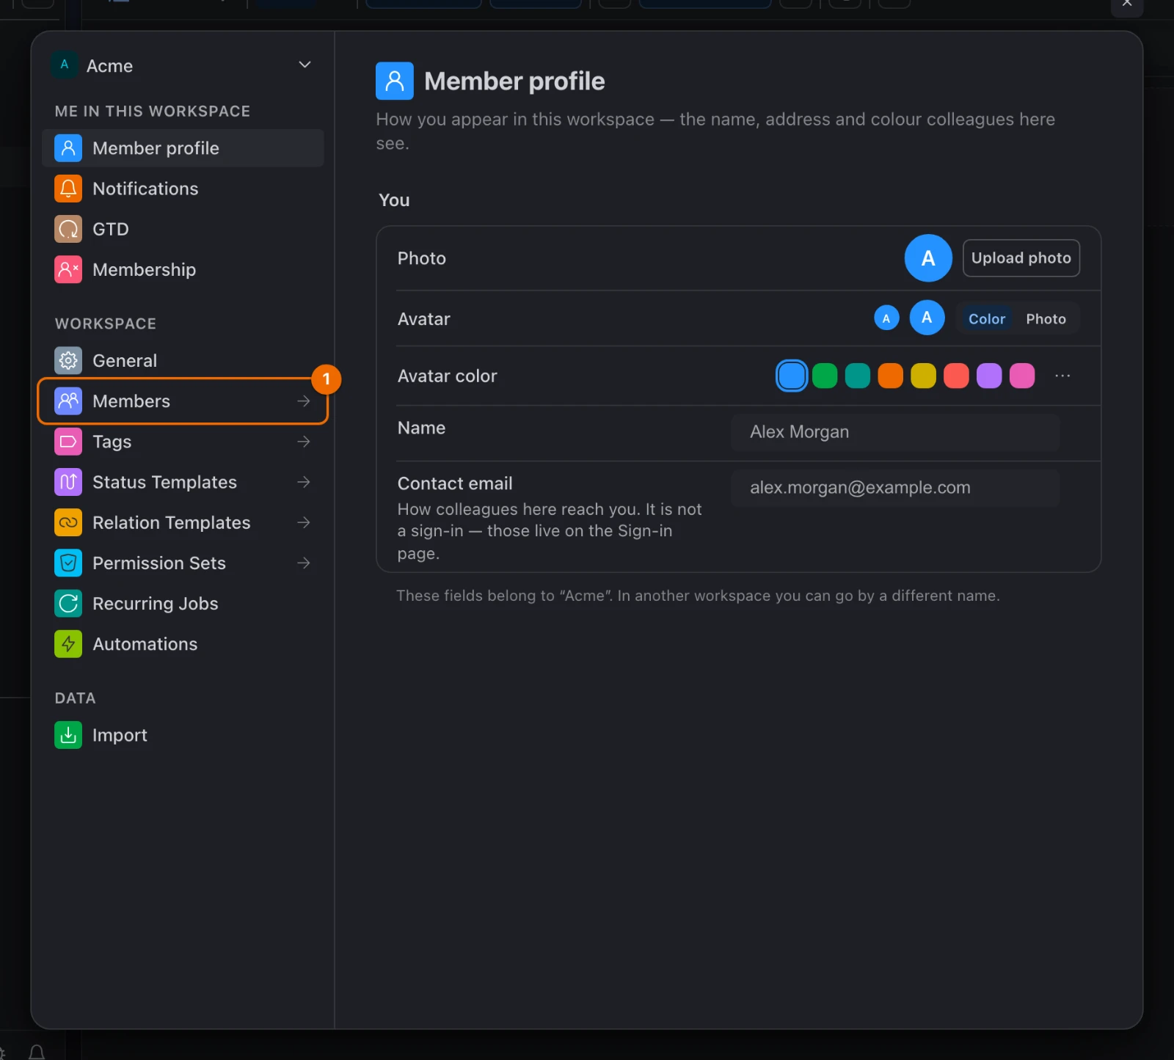Open the Status Templates icon

(68, 482)
